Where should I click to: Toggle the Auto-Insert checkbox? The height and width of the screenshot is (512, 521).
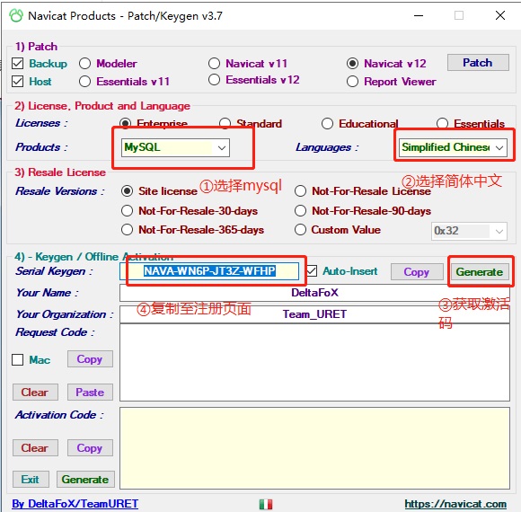[x=312, y=271]
